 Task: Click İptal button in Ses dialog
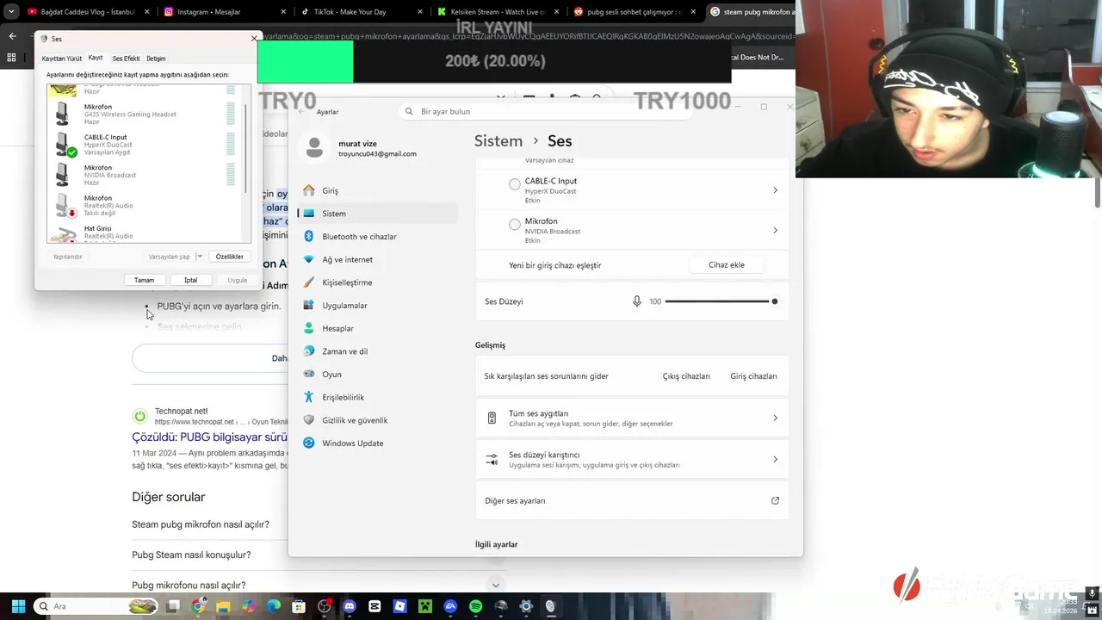(x=190, y=280)
